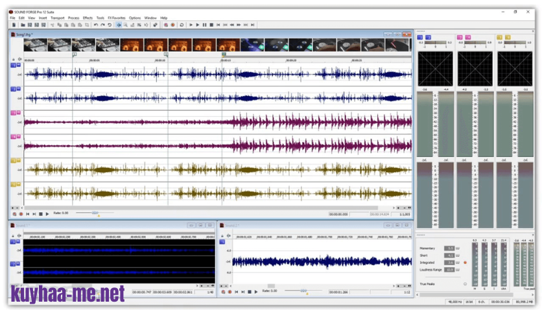Viewport: 542px width, 314px height.
Task: Toggle blue channel 1 meter button in meters panel
Action: point(420,37)
